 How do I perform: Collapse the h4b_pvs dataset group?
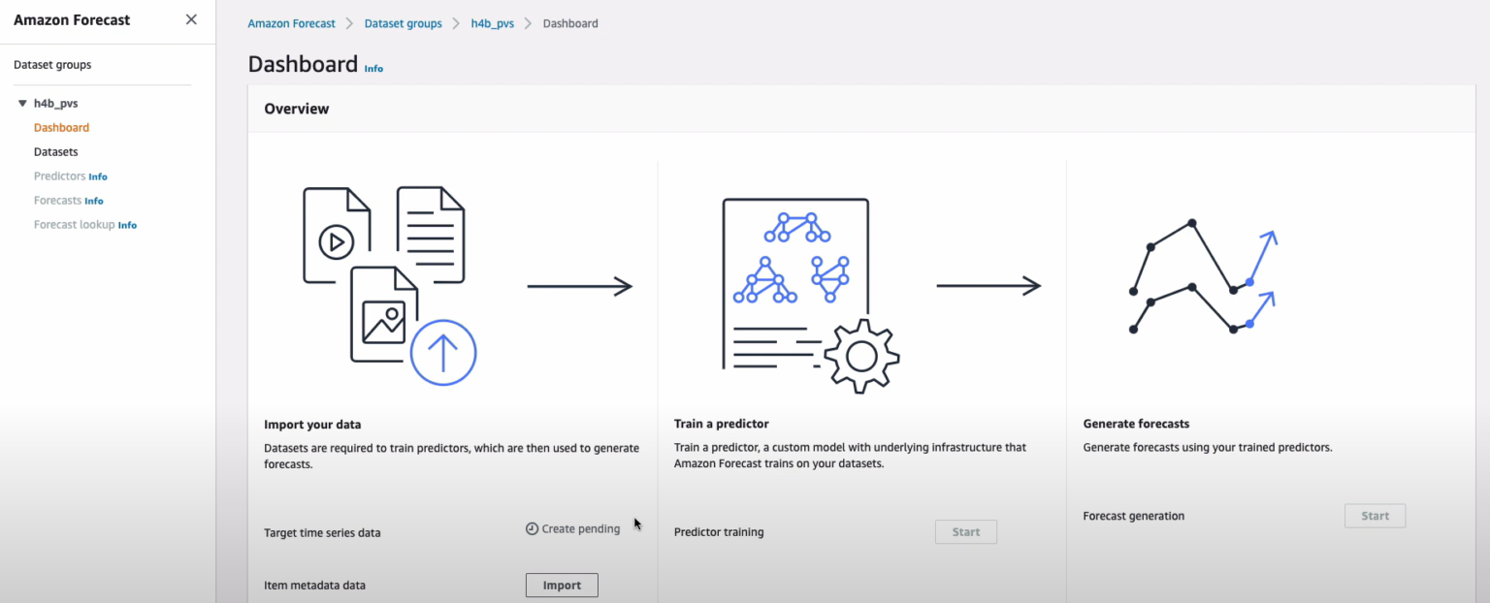click(x=22, y=103)
